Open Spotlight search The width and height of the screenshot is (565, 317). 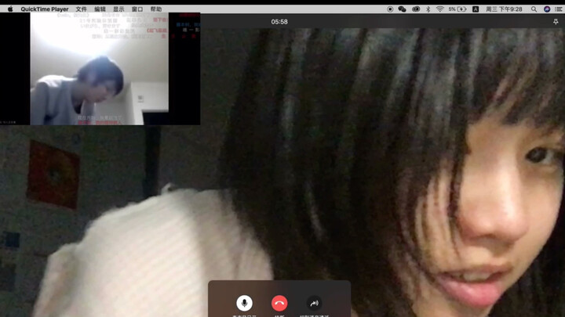pyautogui.click(x=534, y=9)
